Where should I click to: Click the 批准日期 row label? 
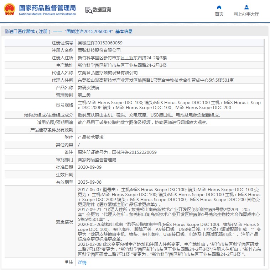64,167
